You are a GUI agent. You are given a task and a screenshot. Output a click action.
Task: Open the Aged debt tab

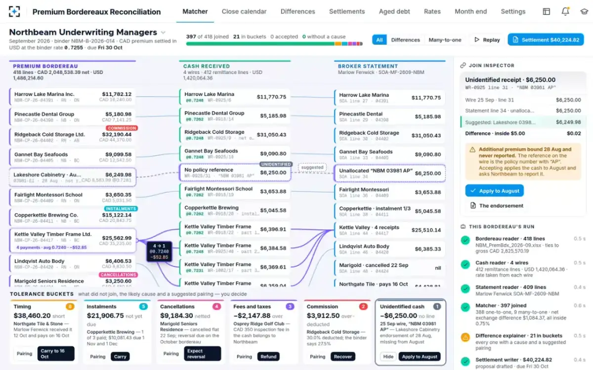(x=394, y=11)
